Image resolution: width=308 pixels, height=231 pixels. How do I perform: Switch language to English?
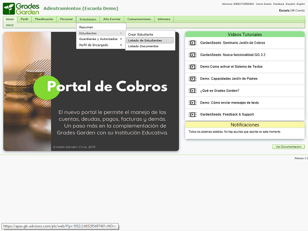pos(300,4)
